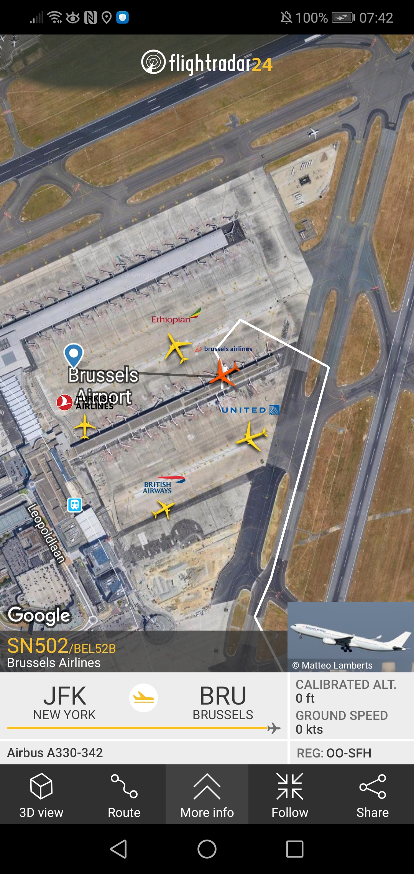Viewport: 414px width, 874px height.
Task: Show the flight Route
Action: coord(124,795)
